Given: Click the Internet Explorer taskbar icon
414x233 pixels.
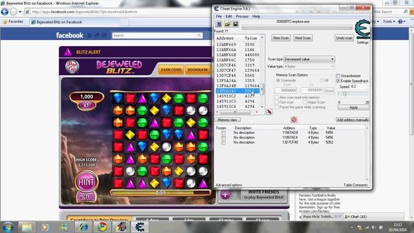Looking at the screenshot, I should click(84, 227).
